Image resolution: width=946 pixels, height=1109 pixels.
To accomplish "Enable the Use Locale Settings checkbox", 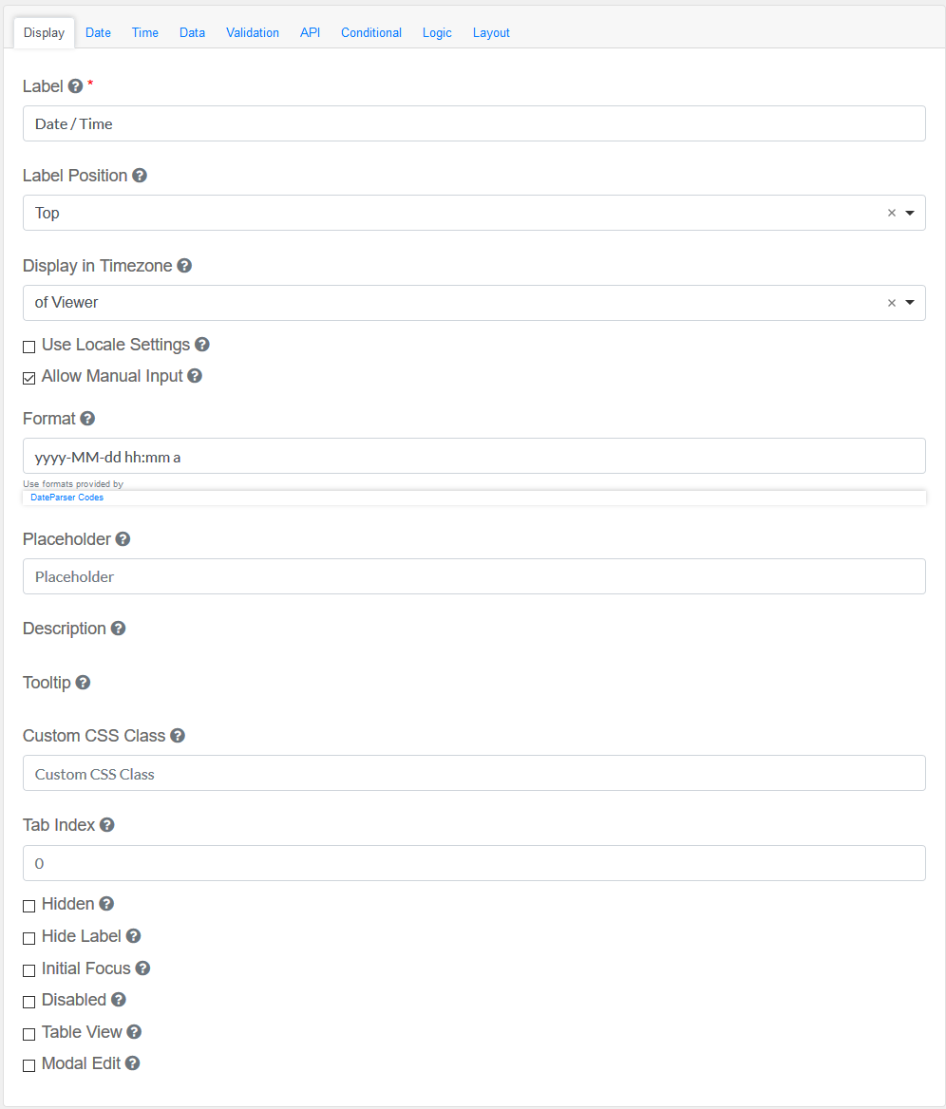I will (29, 347).
